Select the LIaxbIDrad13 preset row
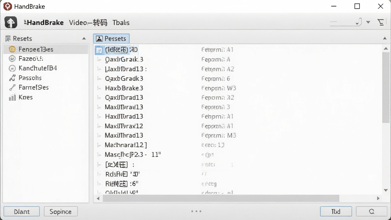Image resolution: width=391 pixels, height=220 pixels. (x=238, y=69)
